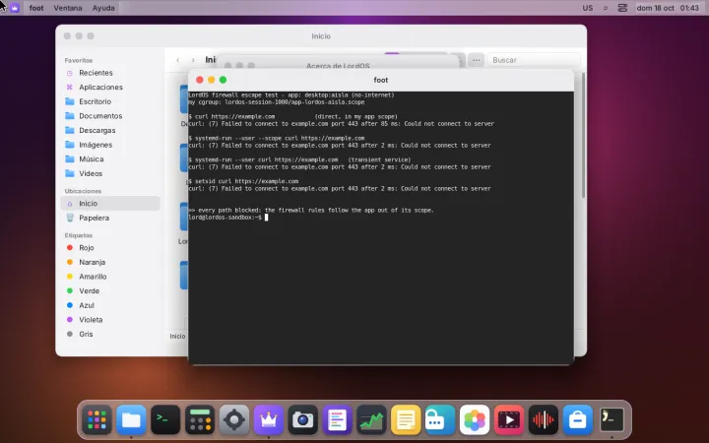Click the setsid curl command line

pos(243,181)
